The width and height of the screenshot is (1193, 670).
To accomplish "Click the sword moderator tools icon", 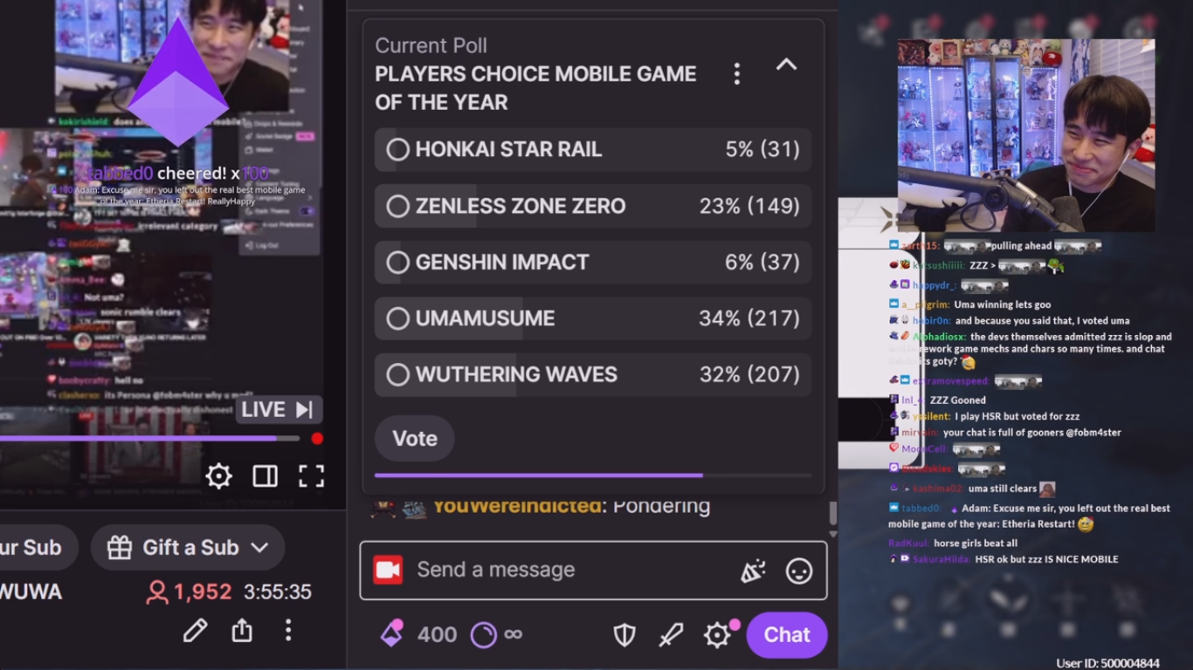I will coord(671,635).
